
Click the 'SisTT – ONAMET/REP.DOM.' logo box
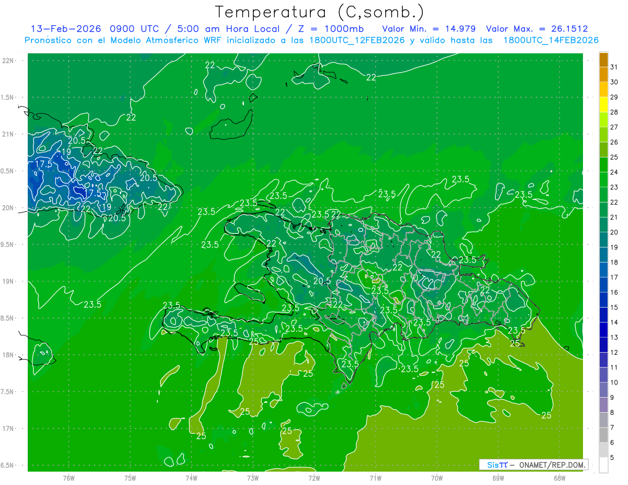[x=533, y=465]
